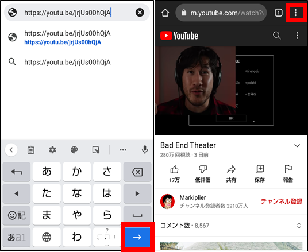Open keyboard theme palette icon

click(x=74, y=150)
